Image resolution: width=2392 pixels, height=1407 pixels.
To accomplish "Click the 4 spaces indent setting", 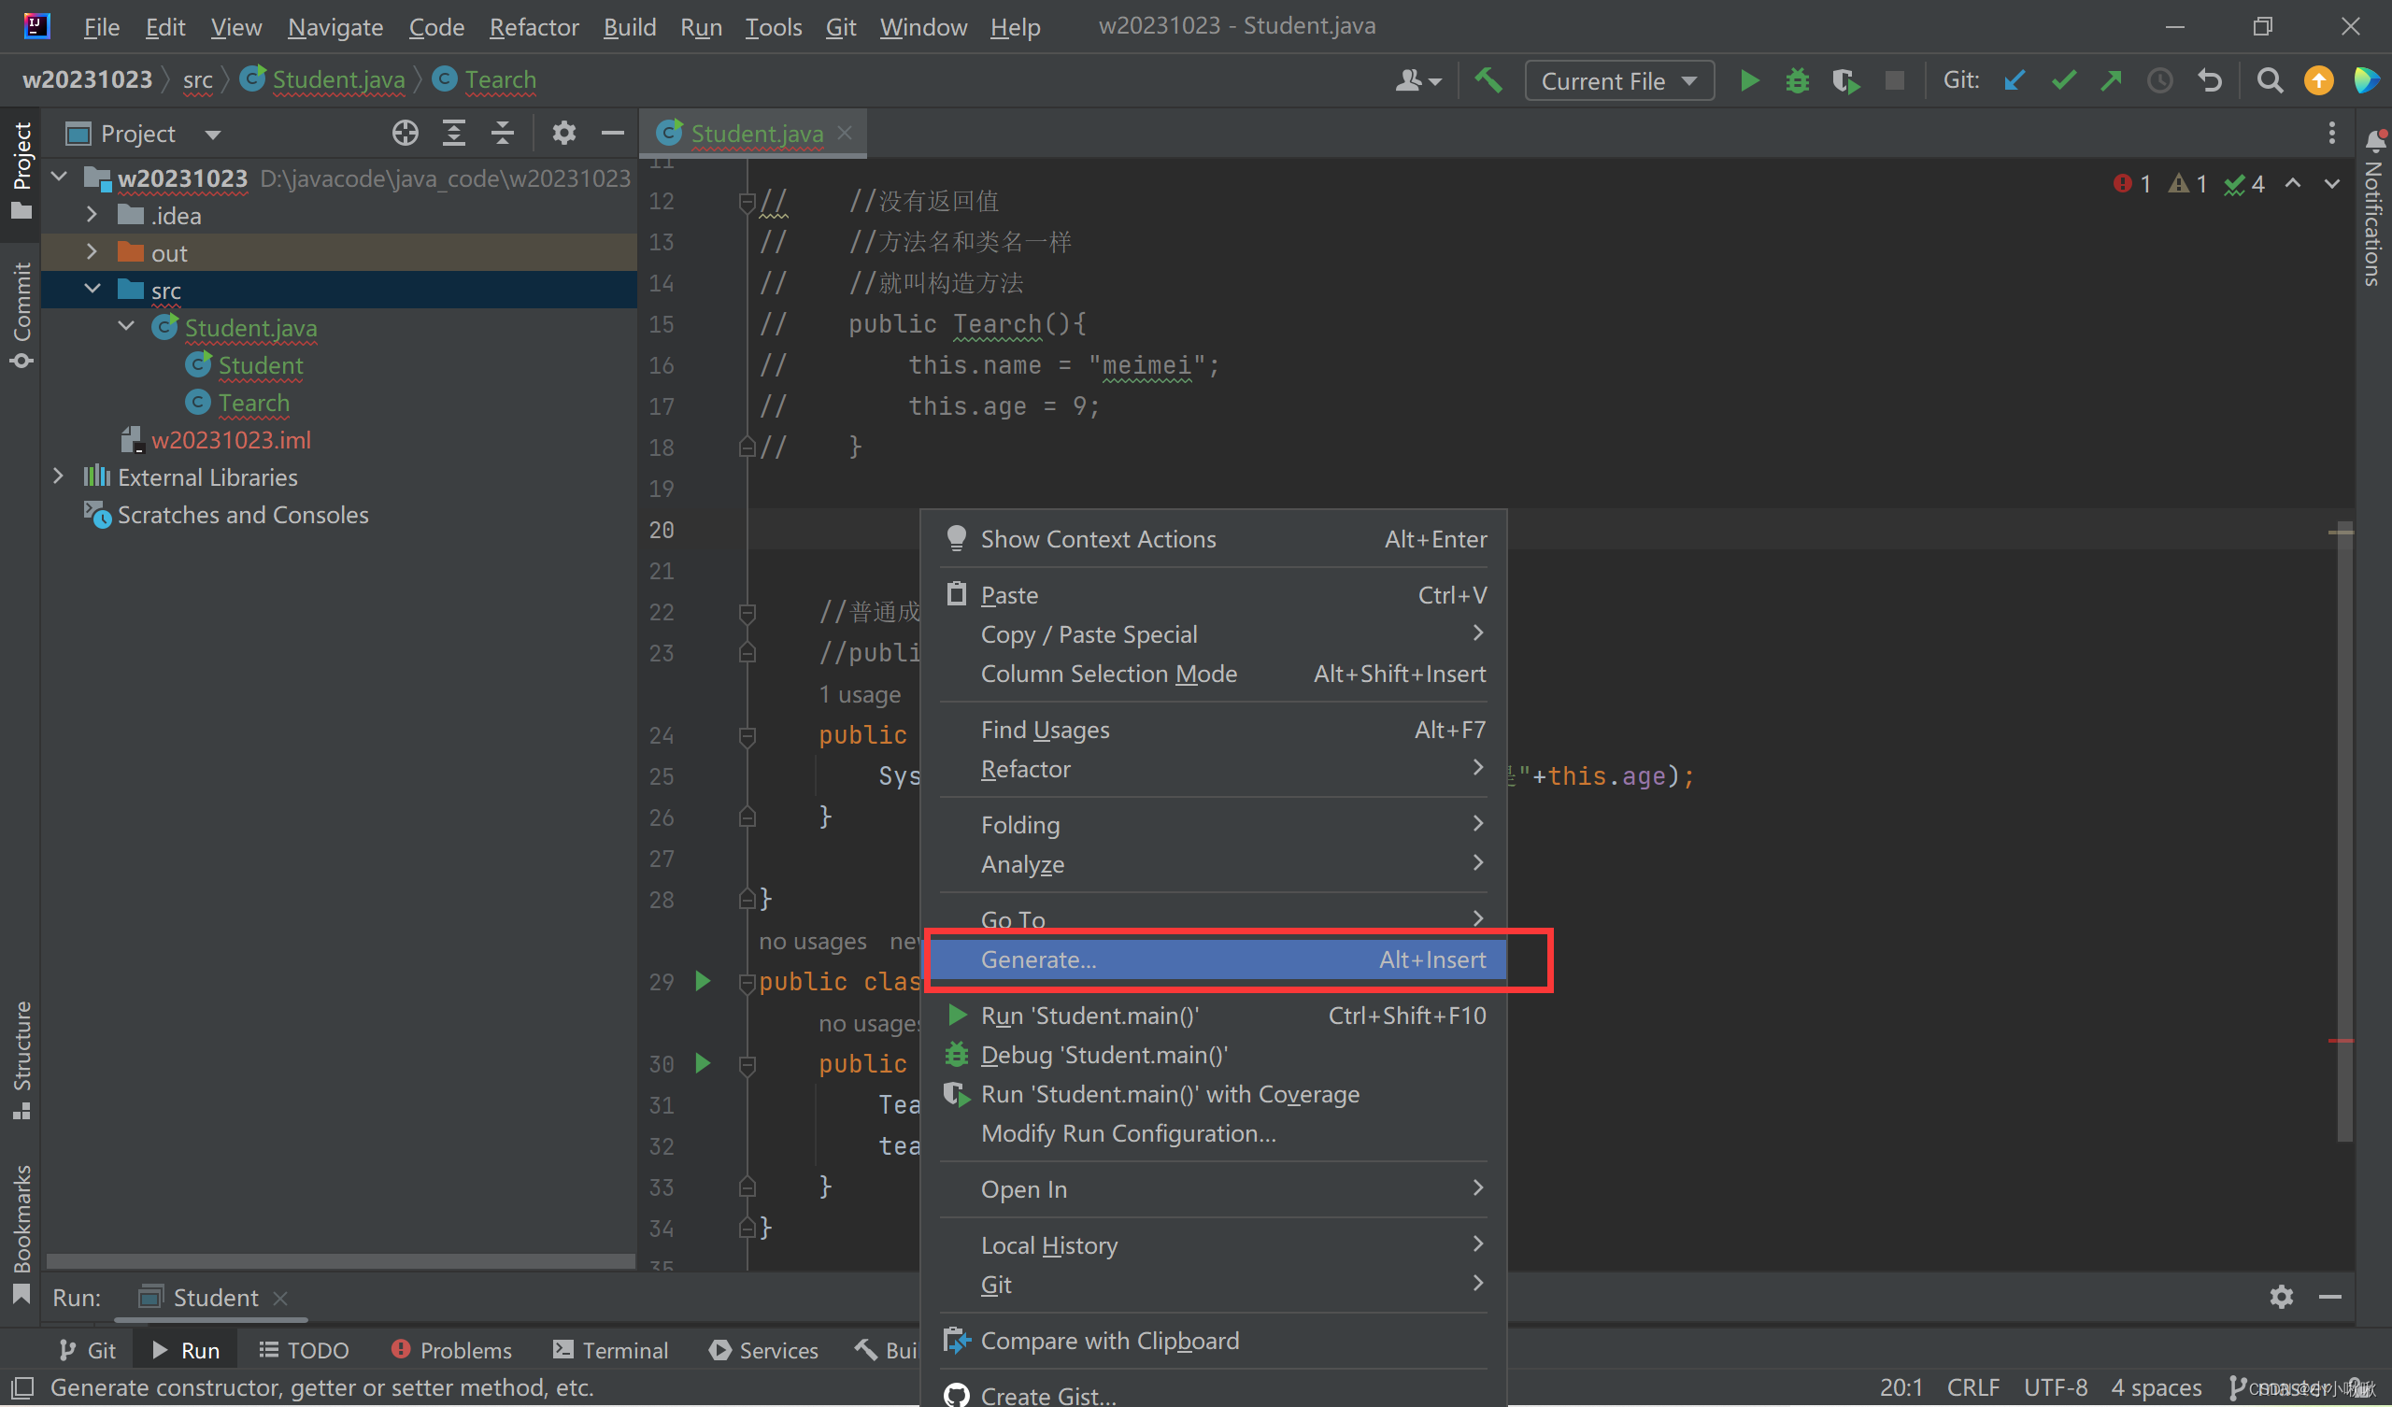I will point(2155,1387).
